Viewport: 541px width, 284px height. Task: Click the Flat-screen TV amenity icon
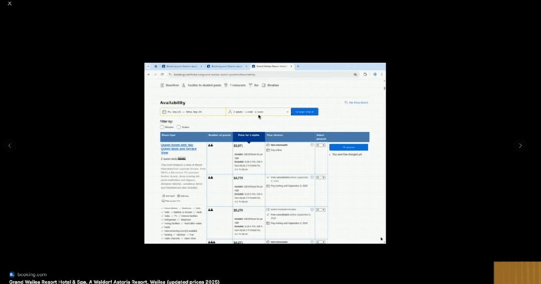(163, 201)
